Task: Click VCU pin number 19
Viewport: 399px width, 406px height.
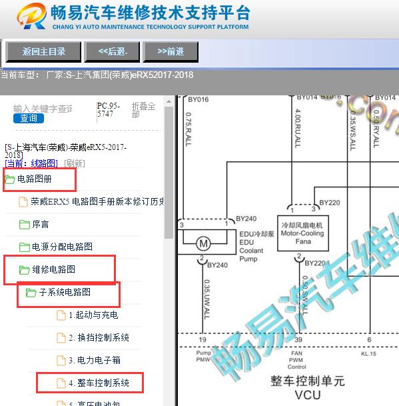Action: (202, 340)
